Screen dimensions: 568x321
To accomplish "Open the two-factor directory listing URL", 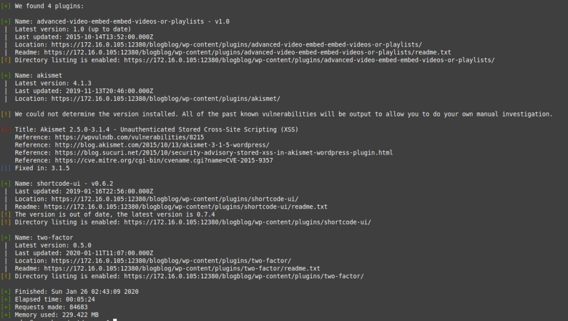I will (244, 276).
